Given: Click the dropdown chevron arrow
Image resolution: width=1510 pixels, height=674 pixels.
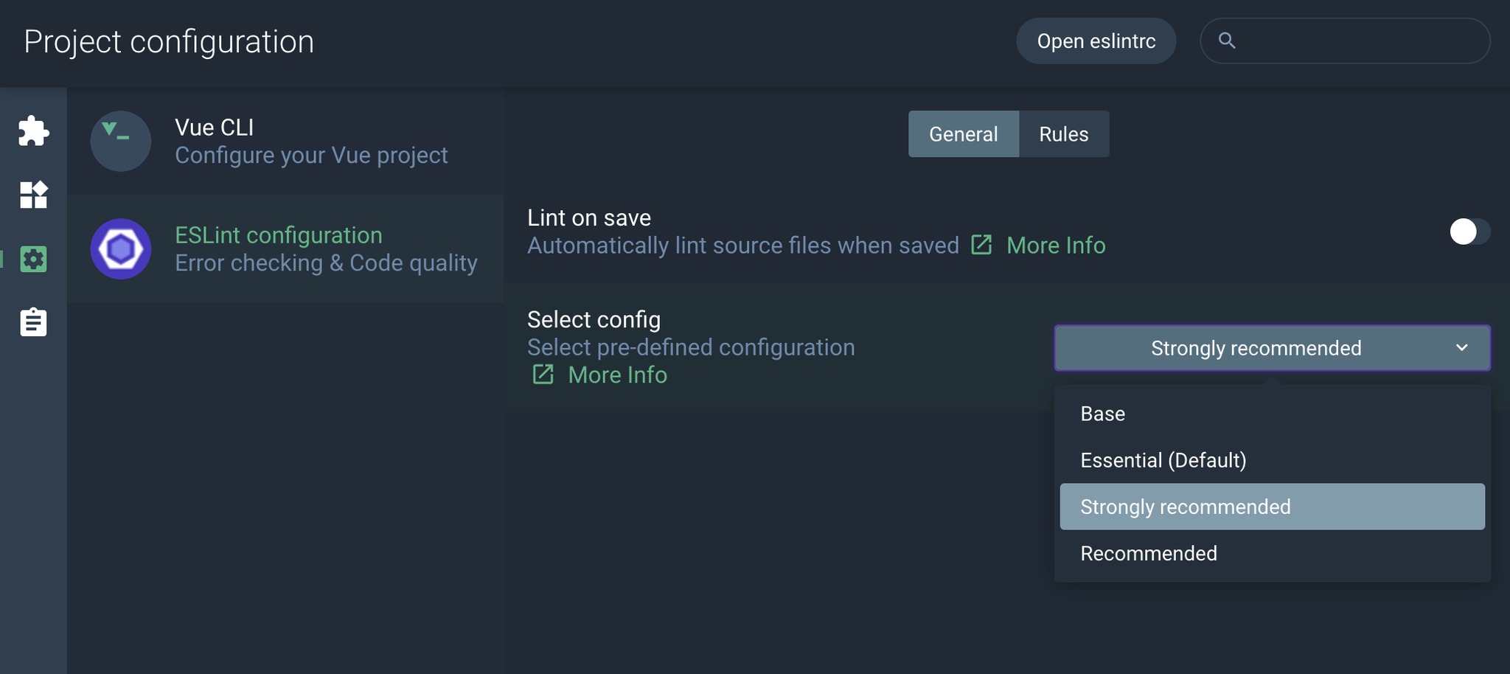Looking at the screenshot, I should [x=1462, y=347].
